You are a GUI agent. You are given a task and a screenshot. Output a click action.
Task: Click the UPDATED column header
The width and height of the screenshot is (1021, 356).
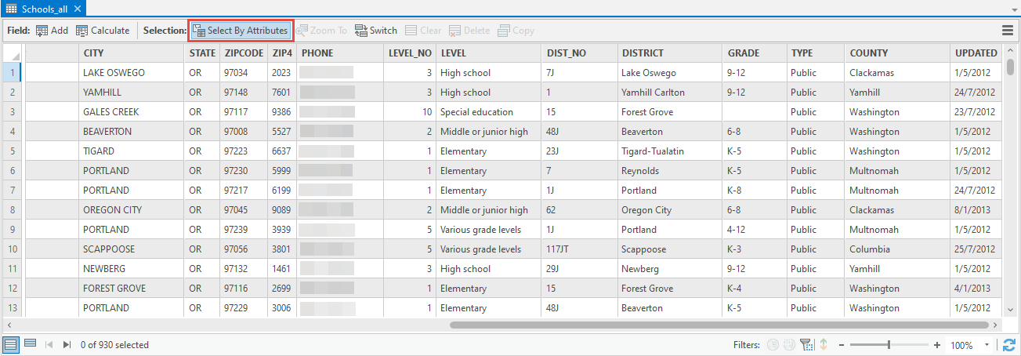pos(976,53)
